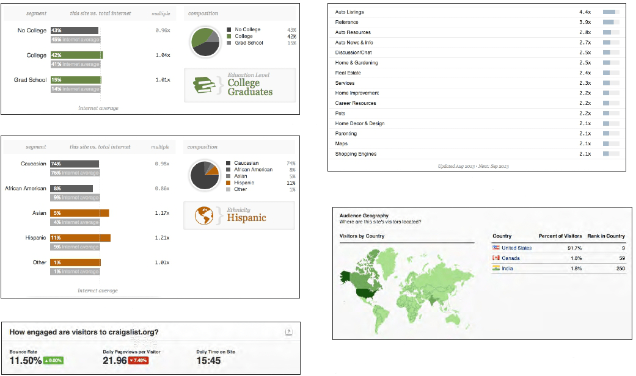Select the Career Resources row
The height and width of the screenshot is (376, 636).
tap(477, 103)
